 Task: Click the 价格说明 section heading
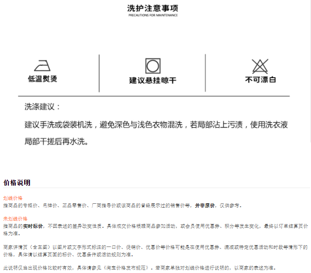[x=17, y=183]
